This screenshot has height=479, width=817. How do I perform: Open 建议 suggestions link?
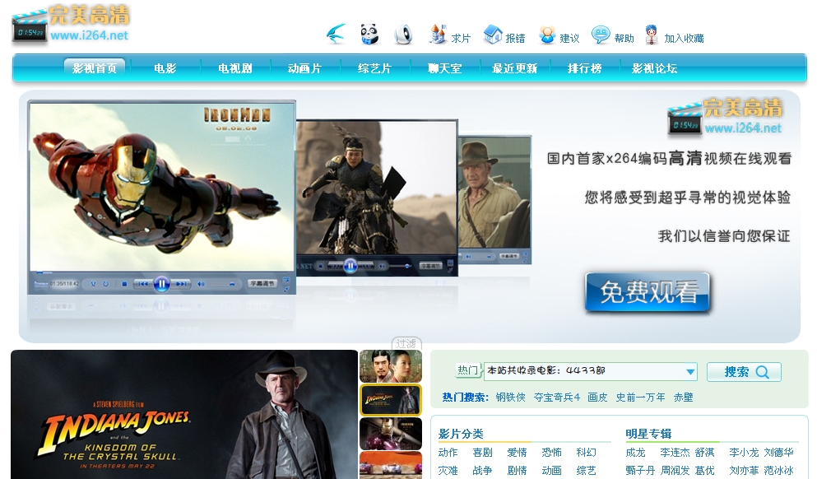559,36
